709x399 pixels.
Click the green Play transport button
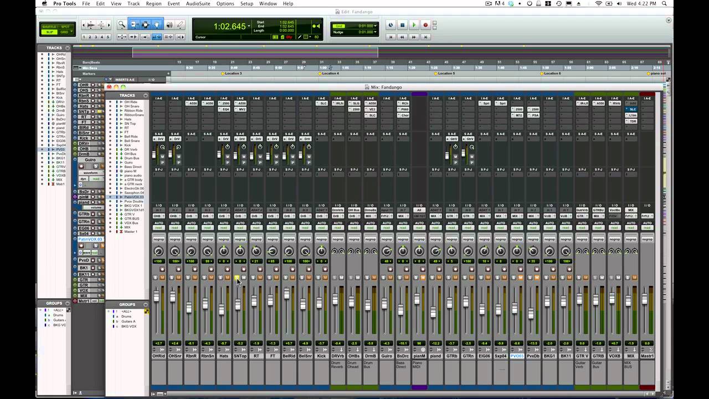pos(414,25)
